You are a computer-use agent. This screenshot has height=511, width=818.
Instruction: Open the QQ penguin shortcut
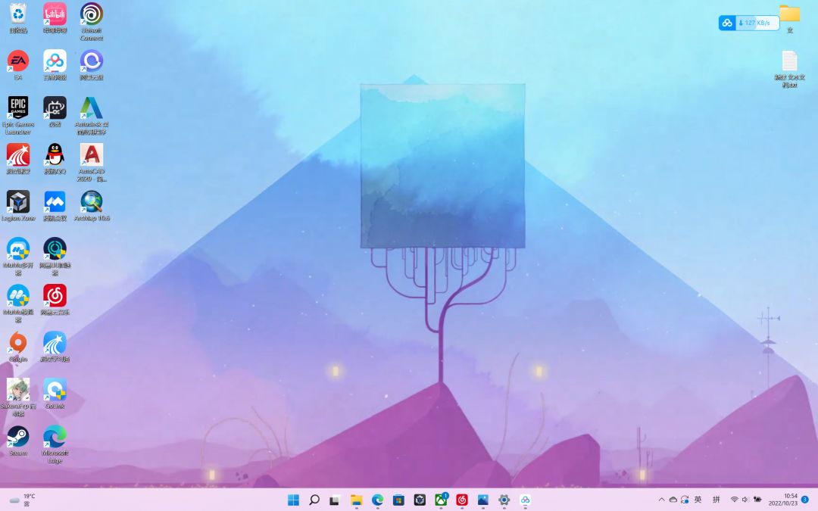pos(55,159)
